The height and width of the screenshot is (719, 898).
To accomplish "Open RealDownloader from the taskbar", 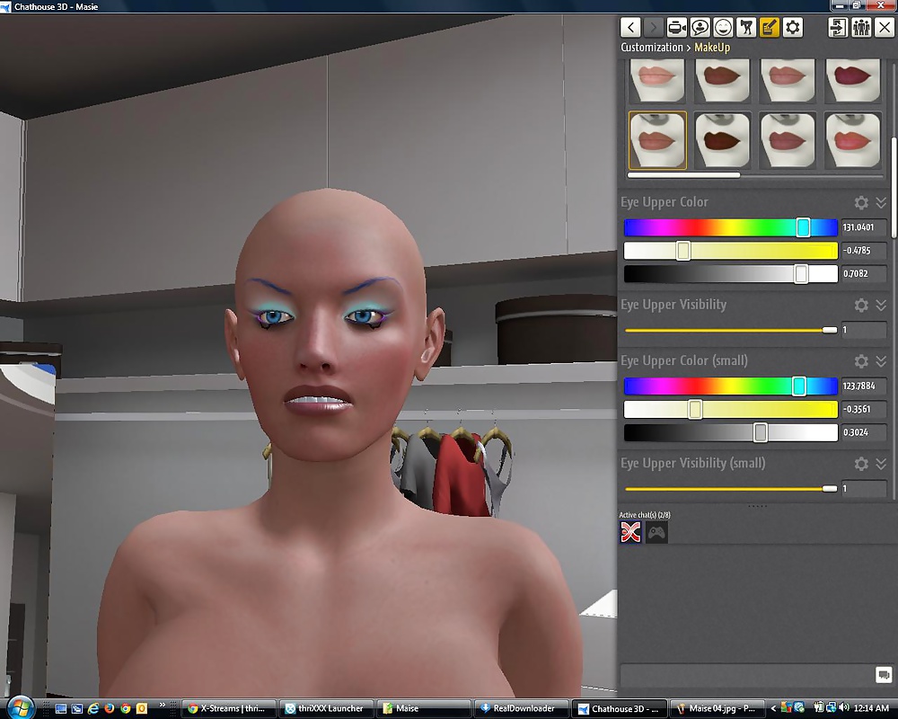I will (523, 708).
